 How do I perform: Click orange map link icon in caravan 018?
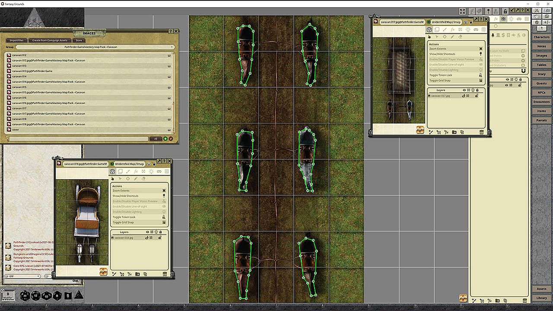(103, 271)
